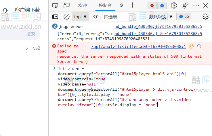Viewport: 212px width, 136px height.
Task: Click the 56 issues counter button
Action: coord(184,17)
